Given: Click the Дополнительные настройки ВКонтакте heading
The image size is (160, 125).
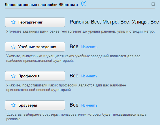Looking at the screenshot, I should [x=41, y=5].
